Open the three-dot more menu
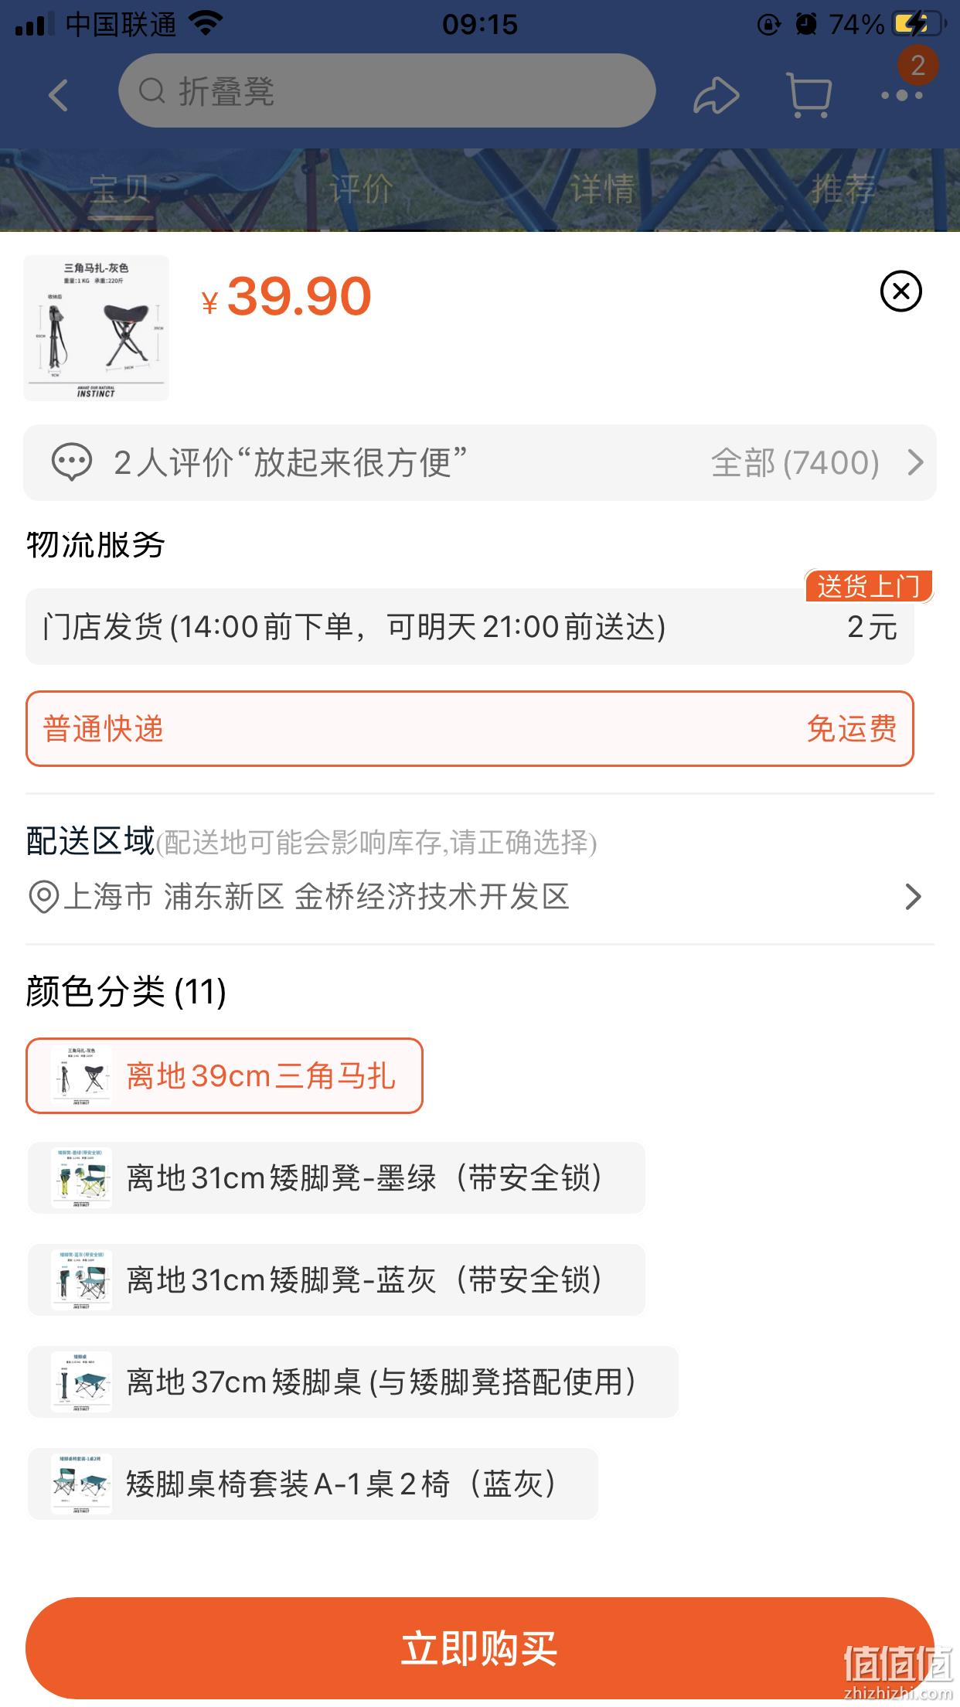Screen dimensions: 960x1707 point(902,96)
